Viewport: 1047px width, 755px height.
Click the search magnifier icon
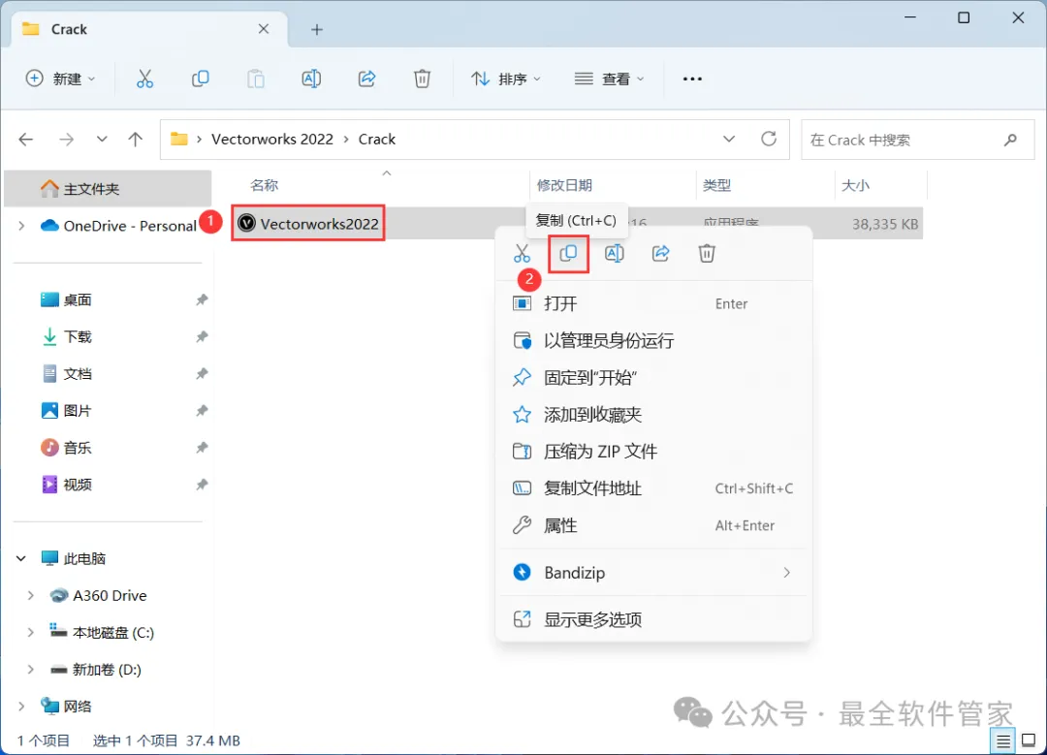(x=1010, y=140)
